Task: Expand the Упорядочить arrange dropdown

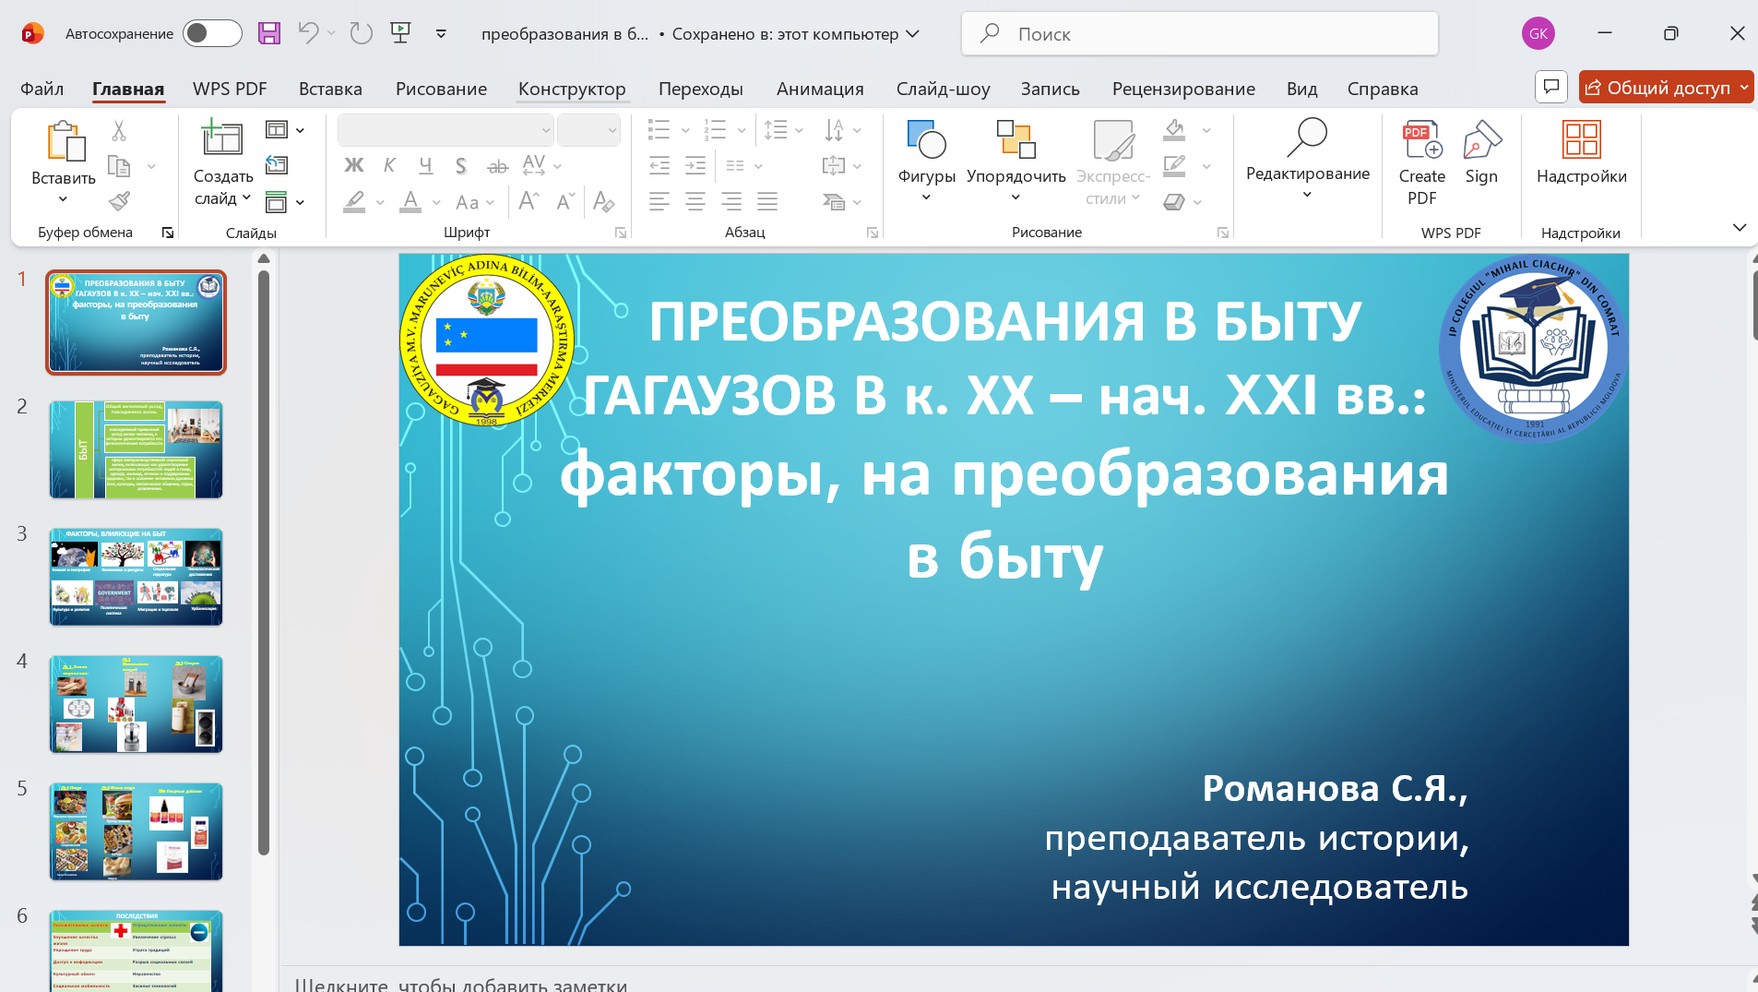Action: pyautogui.click(x=1016, y=162)
